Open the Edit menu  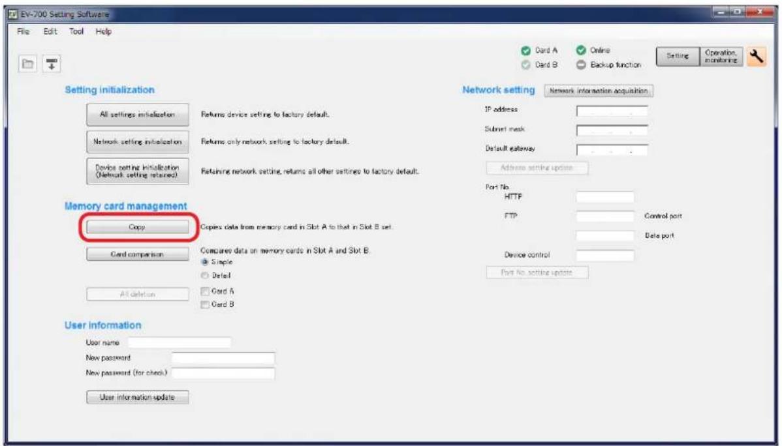pos(50,31)
